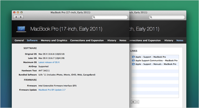Click globe icon beside Apple - Support - MacBook Pro
This screenshot has width=199, height=108.
pyautogui.click(x=133, y=57)
